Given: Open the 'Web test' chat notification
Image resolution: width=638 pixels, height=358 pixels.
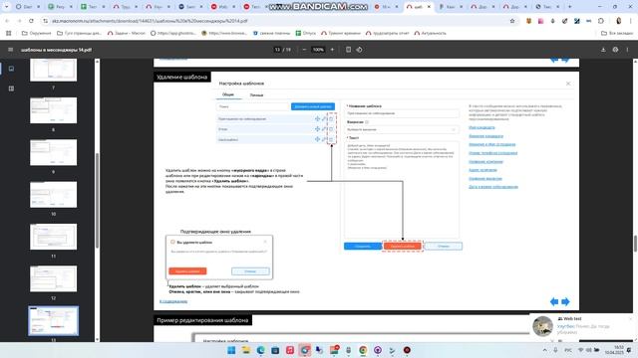Looking at the screenshot, I should 582,326.
